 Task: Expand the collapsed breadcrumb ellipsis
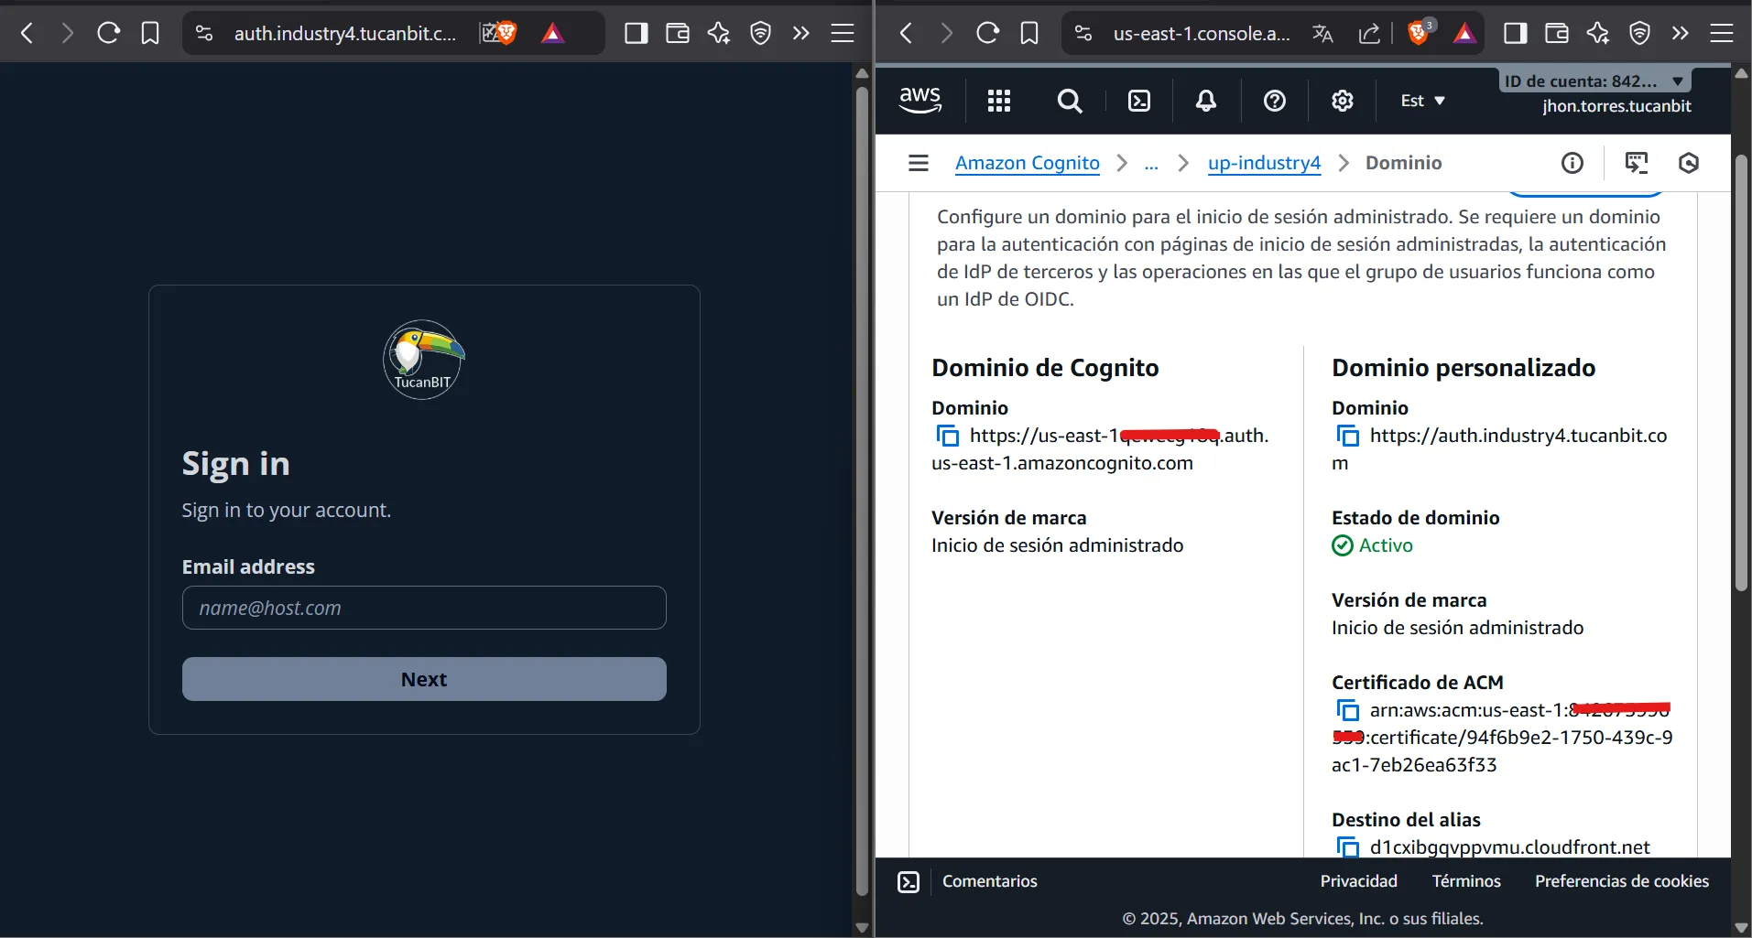point(1151,163)
